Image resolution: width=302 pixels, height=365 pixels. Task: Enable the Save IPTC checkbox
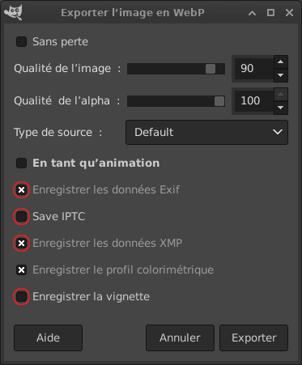tap(21, 216)
